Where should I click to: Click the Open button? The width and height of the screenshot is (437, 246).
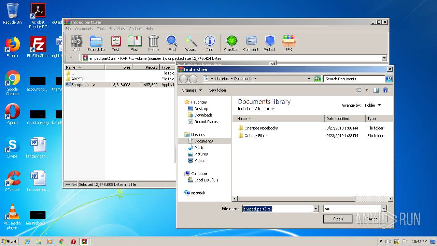[x=338, y=219]
